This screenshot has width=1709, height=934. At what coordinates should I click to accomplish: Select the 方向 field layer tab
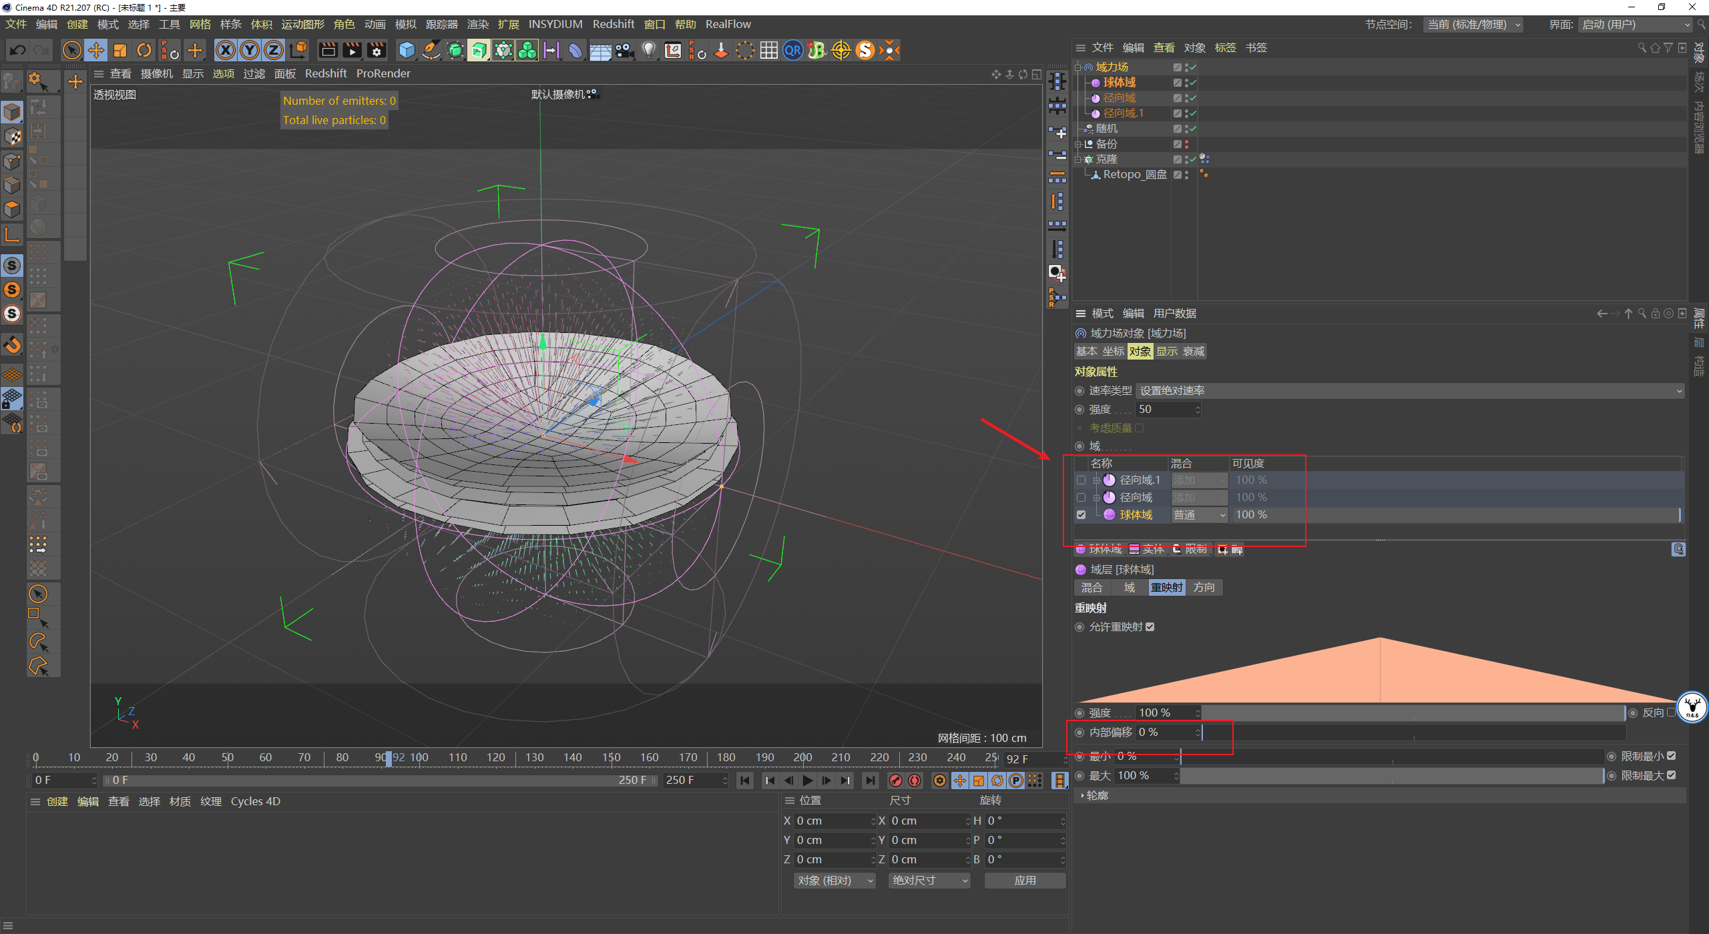point(1204,588)
